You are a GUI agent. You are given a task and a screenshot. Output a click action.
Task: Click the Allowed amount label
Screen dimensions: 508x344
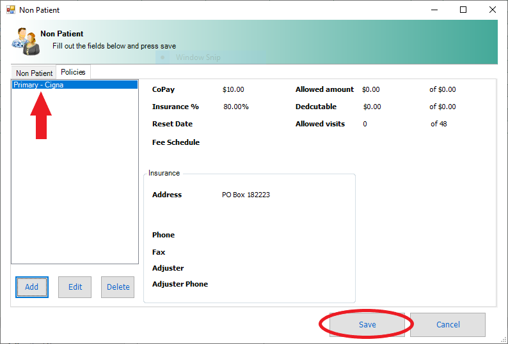pos(324,89)
